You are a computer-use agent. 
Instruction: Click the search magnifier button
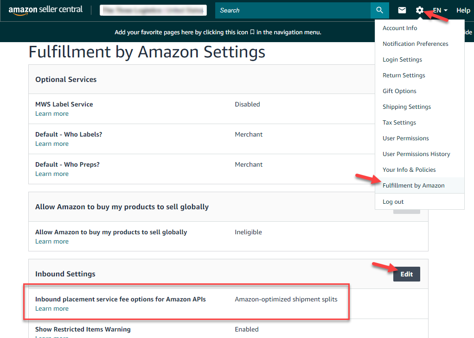[x=380, y=10]
